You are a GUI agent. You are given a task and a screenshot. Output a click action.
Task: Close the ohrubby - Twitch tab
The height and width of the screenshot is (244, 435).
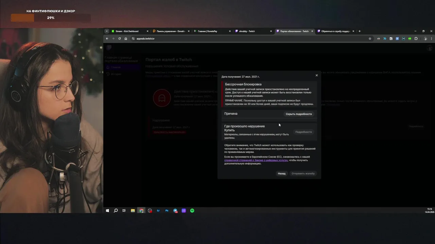(x=271, y=31)
